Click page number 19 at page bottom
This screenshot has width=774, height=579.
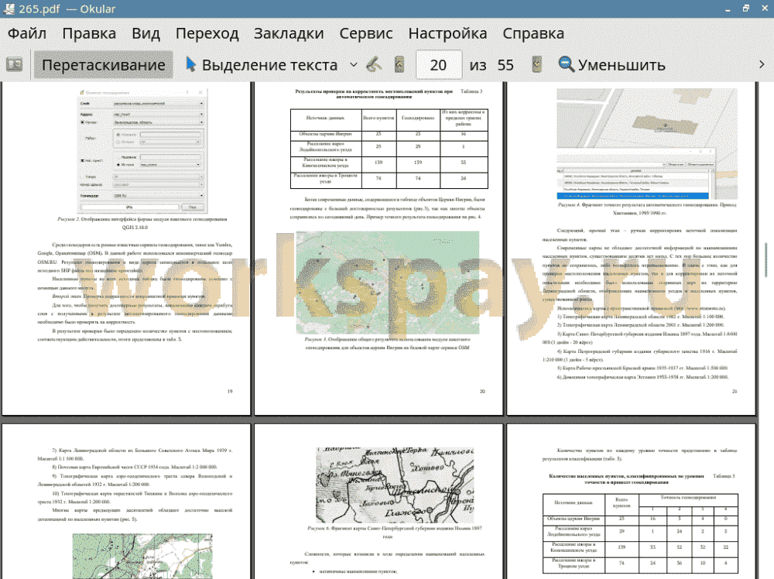[230, 391]
